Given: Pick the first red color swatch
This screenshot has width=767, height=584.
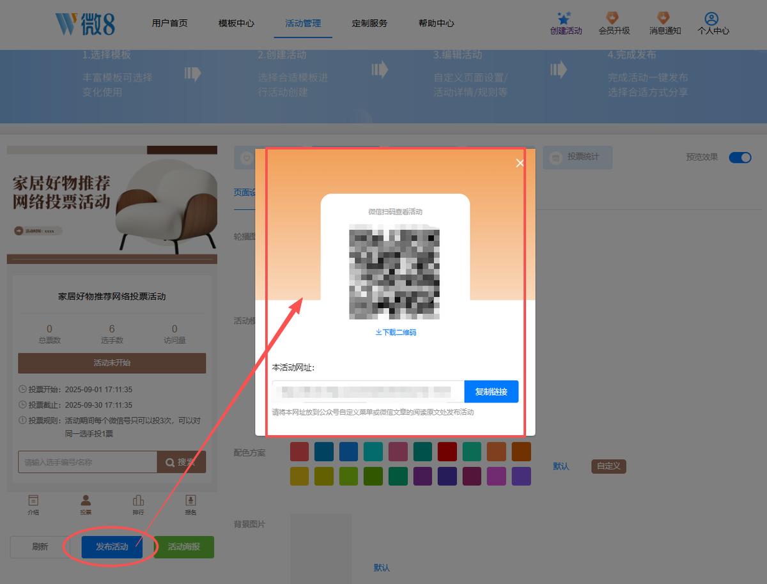Looking at the screenshot, I should tap(299, 452).
